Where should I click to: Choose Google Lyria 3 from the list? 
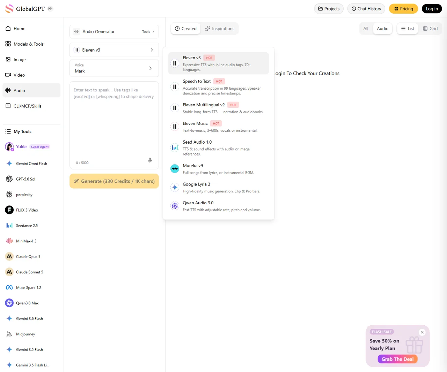point(219,187)
